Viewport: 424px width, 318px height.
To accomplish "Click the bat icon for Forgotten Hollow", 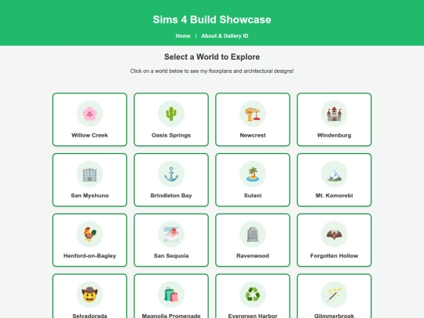I will click(334, 234).
